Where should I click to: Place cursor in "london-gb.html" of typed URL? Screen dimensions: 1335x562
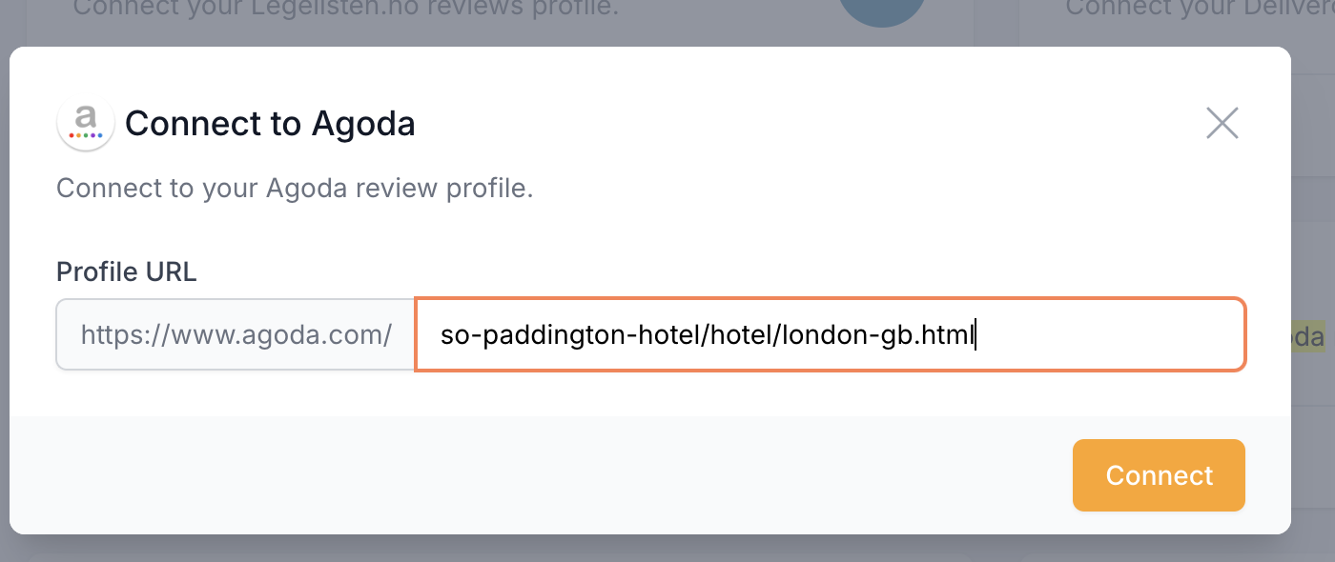point(875,336)
